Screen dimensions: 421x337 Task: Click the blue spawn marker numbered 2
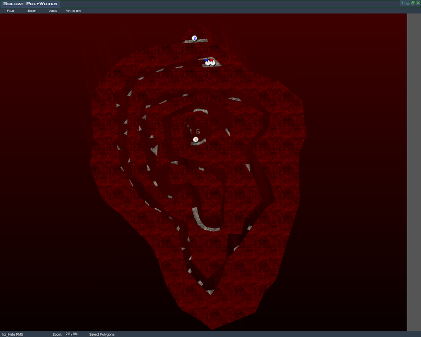(x=195, y=38)
